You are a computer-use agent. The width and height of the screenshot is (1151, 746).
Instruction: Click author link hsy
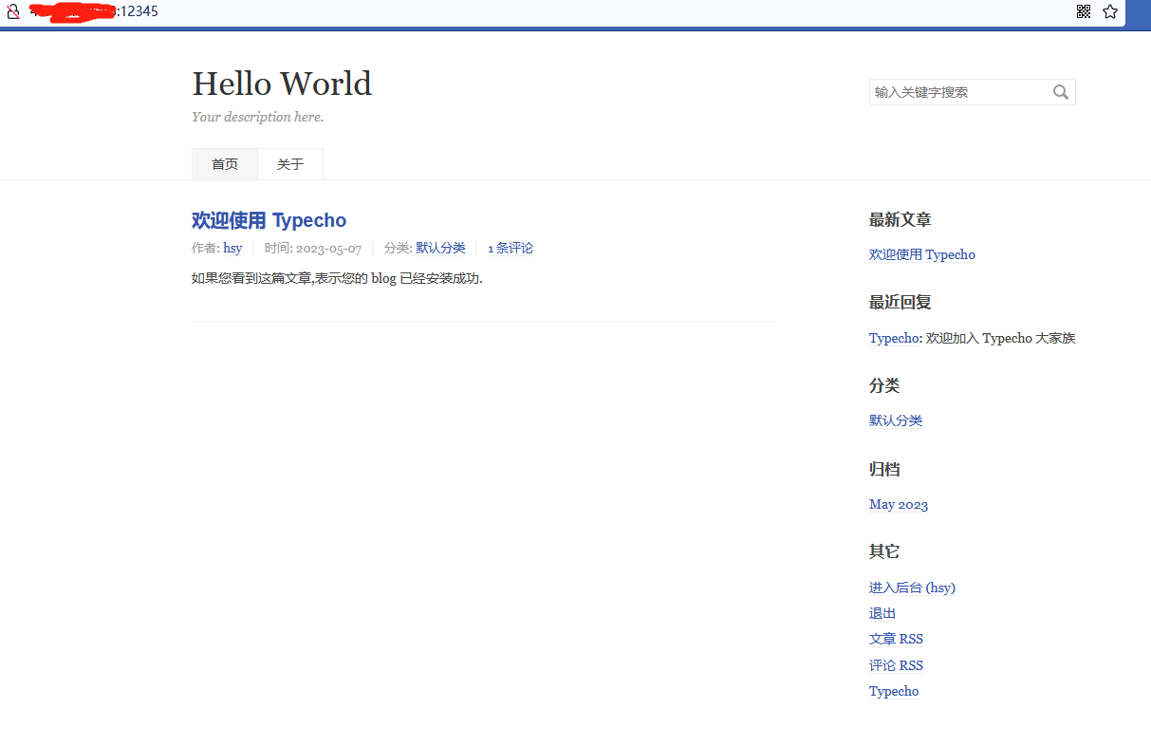232,249
